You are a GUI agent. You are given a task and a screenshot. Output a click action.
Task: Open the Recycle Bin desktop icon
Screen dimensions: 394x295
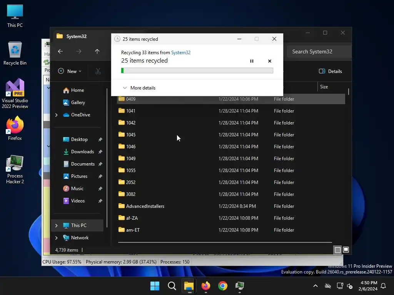[15, 53]
